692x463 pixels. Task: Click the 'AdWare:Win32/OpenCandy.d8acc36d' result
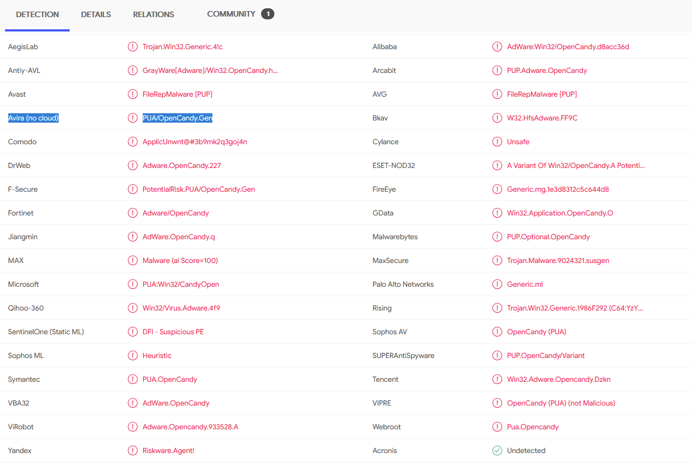(568, 47)
